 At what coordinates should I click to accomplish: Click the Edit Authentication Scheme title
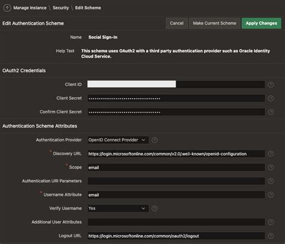click(x=33, y=23)
